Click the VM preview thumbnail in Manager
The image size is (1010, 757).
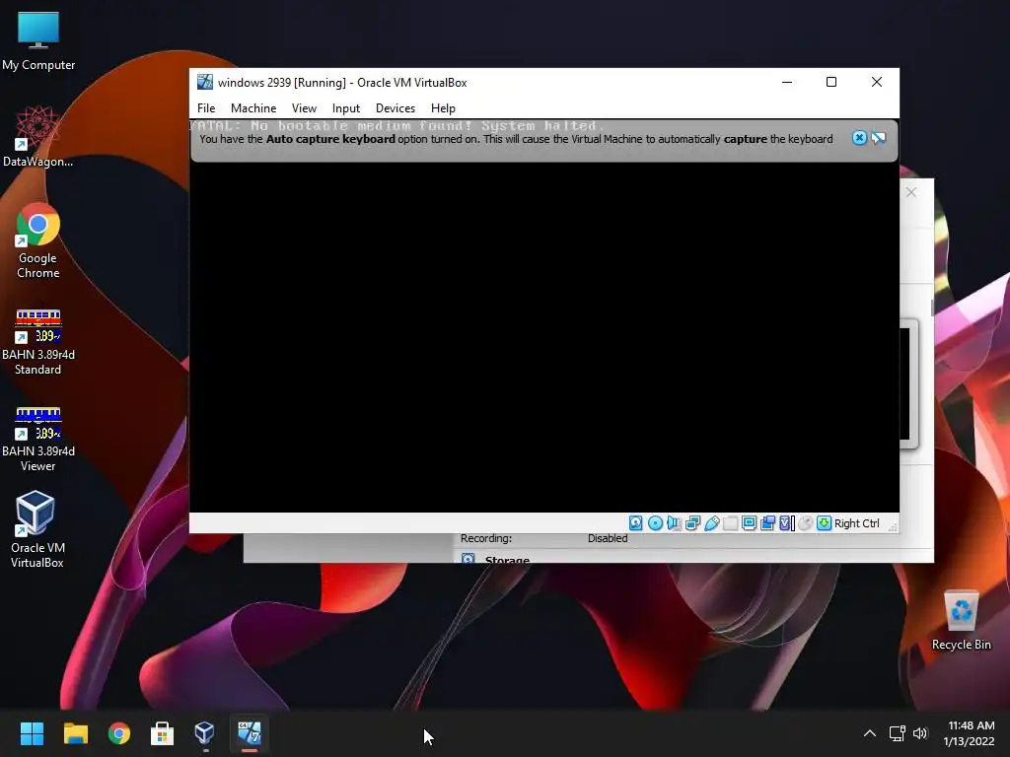click(907, 383)
